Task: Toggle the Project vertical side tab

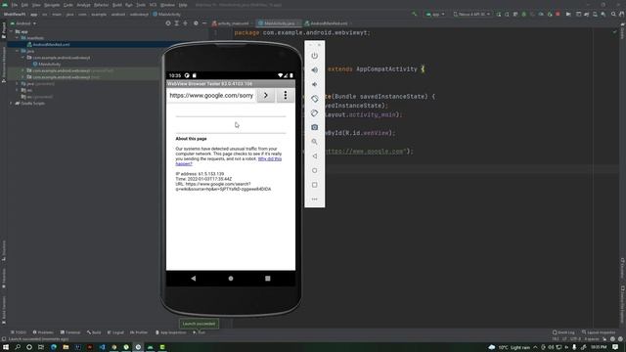Action: tap(4, 30)
